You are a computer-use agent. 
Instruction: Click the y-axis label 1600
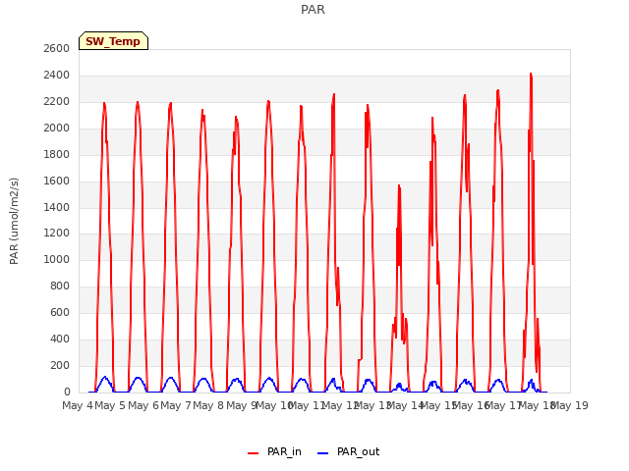(57, 181)
